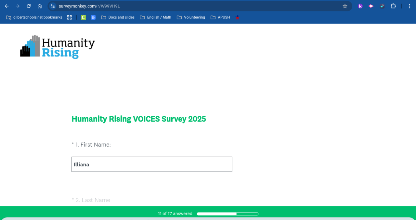Viewport: 416px width, 220px height.
Task: Click the Humanity Rising logo
Action: click(x=57, y=47)
